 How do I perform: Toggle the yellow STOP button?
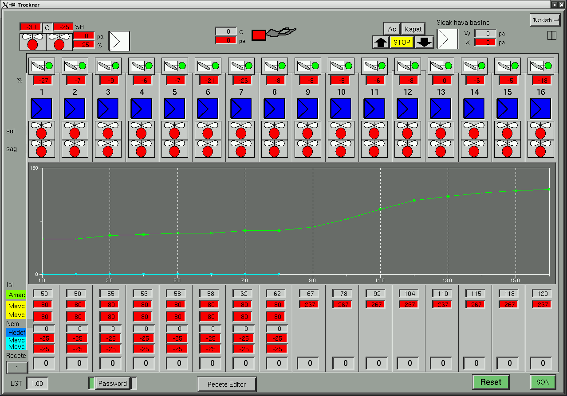coord(402,43)
